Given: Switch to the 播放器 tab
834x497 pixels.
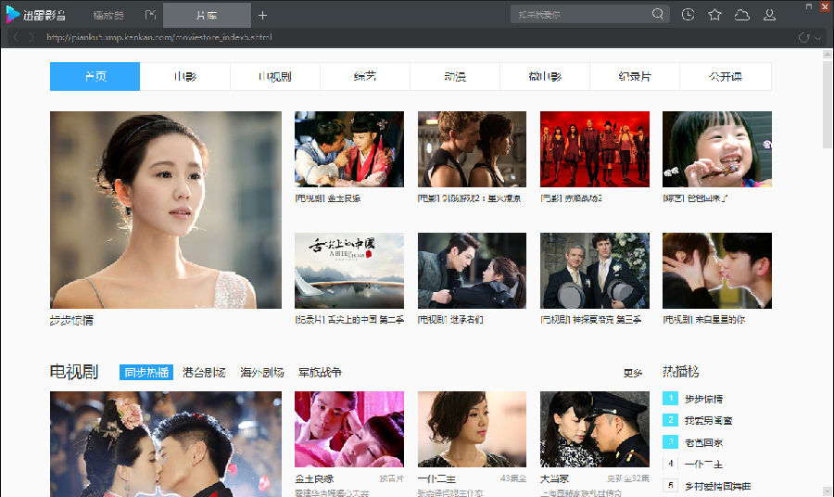Looking at the screenshot, I should [x=108, y=15].
